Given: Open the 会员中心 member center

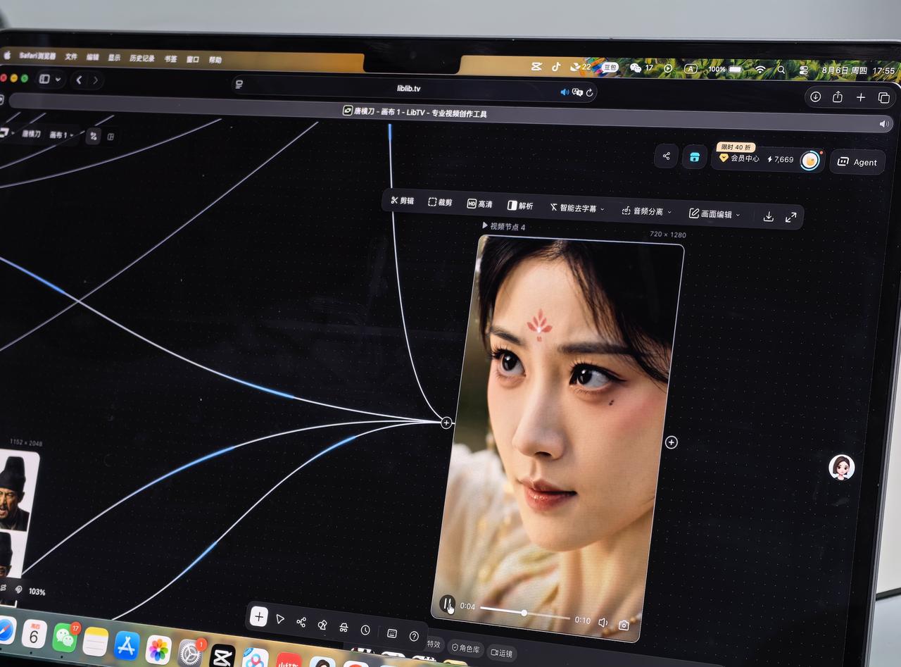Looking at the screenshot, I should click(x=739, y=158).
